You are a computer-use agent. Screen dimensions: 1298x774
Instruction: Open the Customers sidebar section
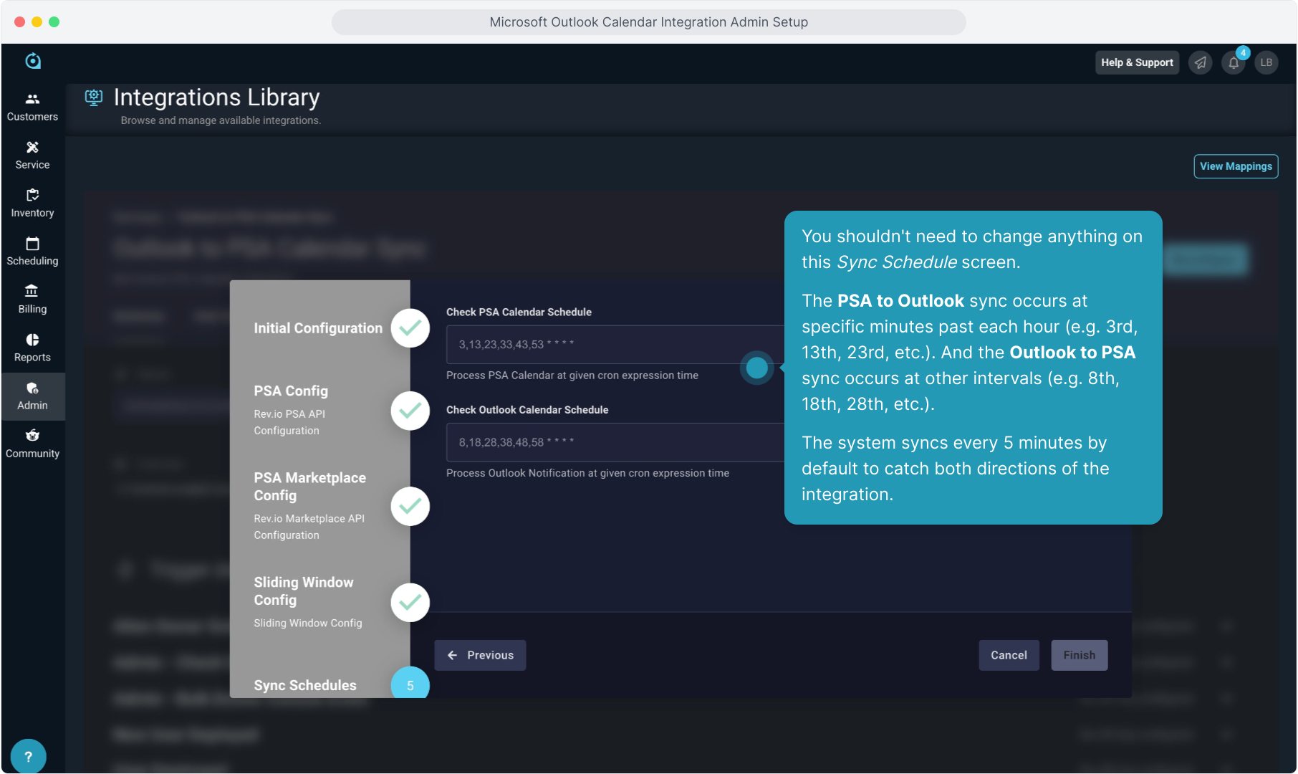tap(32, 107)
